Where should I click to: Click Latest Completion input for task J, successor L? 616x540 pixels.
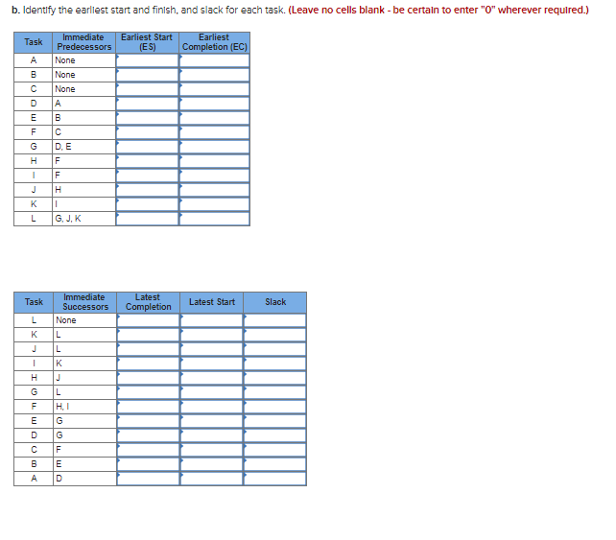tap(148, 349)
